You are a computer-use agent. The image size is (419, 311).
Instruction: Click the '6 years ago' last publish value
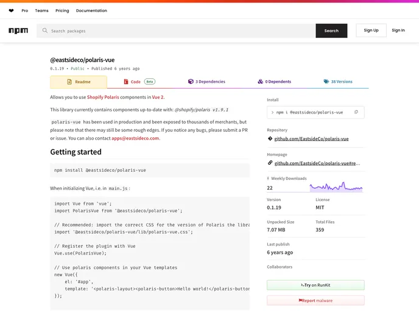[280, 252]
